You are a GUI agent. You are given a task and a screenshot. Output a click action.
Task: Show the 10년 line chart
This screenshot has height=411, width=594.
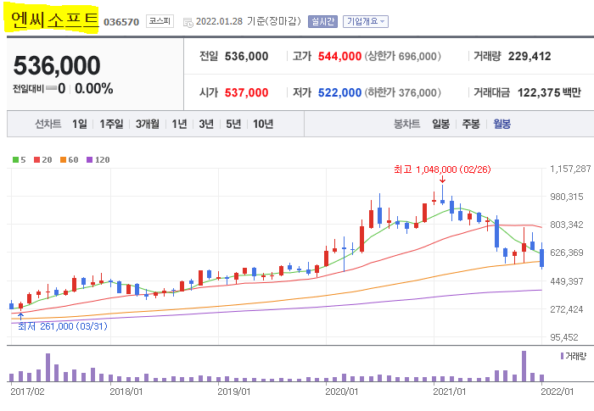click(x=263, y=124)
